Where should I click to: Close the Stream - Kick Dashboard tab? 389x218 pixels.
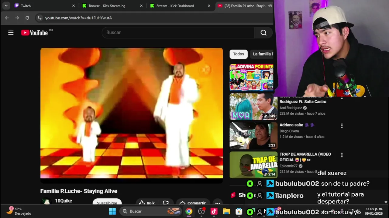209,6
